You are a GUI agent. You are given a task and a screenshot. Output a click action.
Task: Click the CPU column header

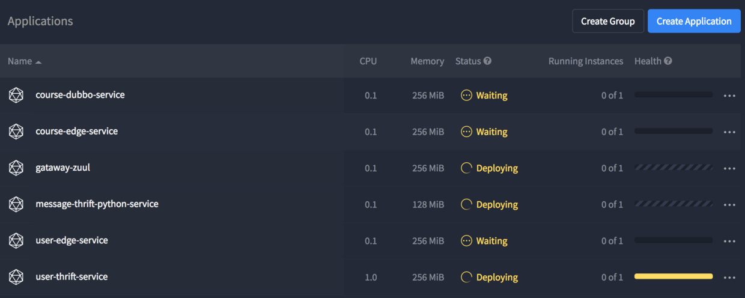[368, 61]
